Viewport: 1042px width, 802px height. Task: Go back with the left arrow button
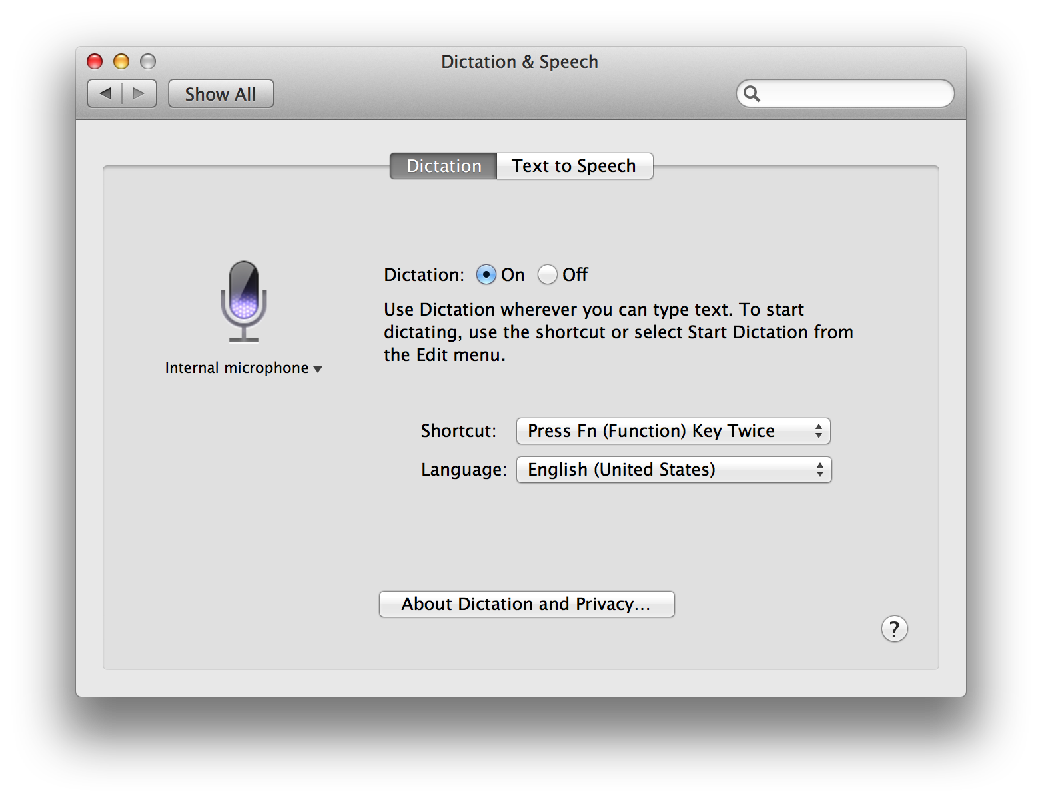point(105,93)
